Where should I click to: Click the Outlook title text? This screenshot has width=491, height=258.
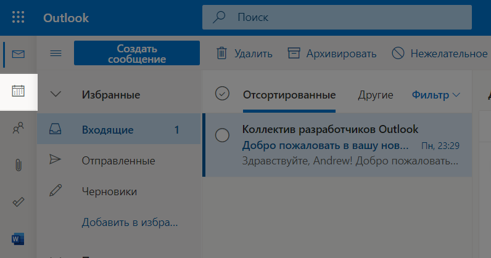click(66, 18)
